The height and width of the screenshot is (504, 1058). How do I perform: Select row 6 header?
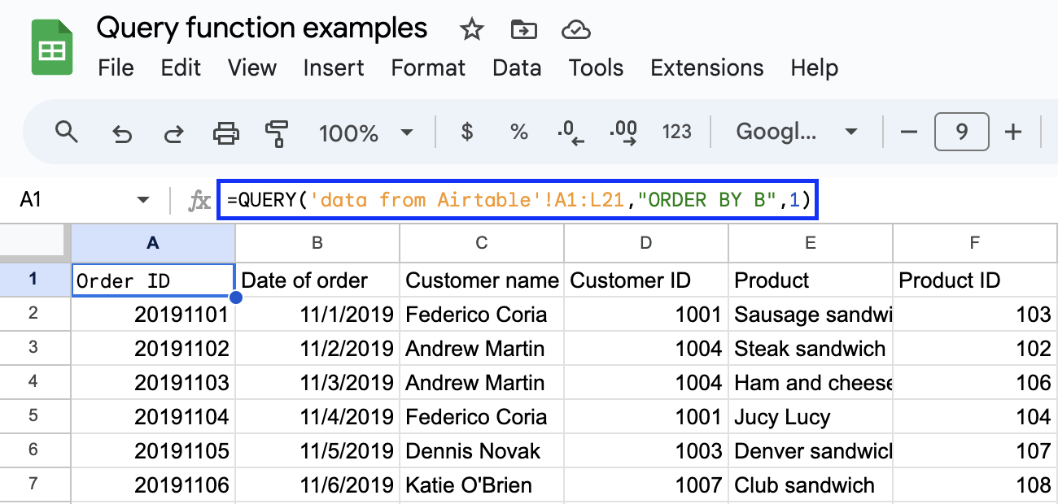(x=36, y=450)
